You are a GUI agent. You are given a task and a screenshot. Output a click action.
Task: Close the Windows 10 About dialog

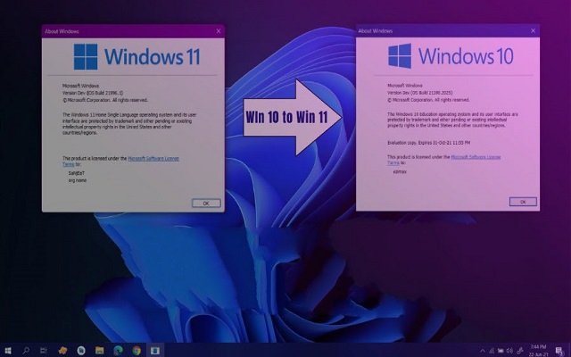pyautogui.click(x=534, y=30)
